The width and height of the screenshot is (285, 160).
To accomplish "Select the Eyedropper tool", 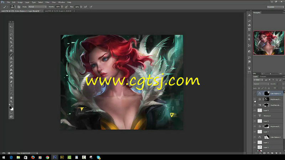I will tap(11, 47).
